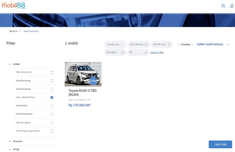Image resolution: width=235 pixels, height=152 pixels.
Task: Click the sort arrows icon beside Urutkan
Action: 179,44
